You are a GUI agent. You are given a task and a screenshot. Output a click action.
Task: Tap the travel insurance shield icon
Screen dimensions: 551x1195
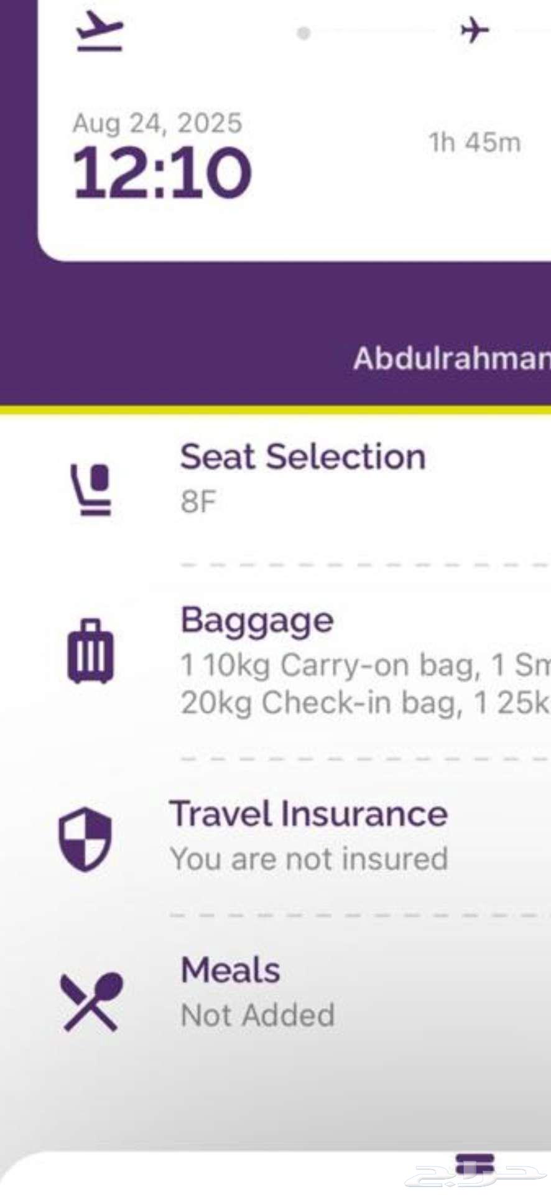click(x=85, y=838)
